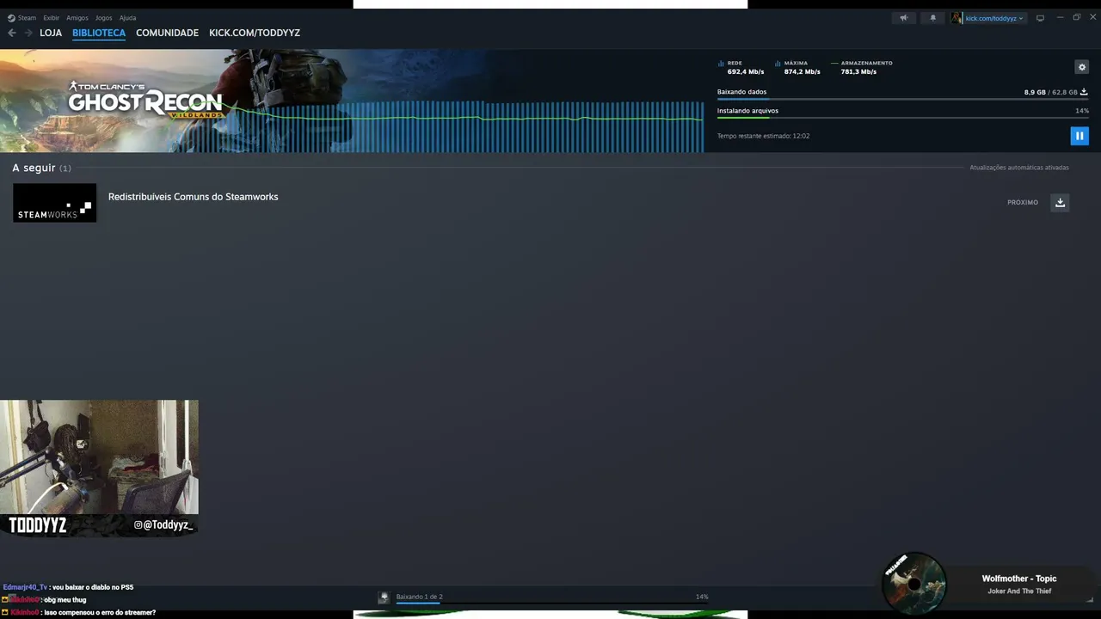Click the Steam logo icon in the menu bar
Image resolution: width=1101 pixels, height=619 pixels.
point(11,18)
